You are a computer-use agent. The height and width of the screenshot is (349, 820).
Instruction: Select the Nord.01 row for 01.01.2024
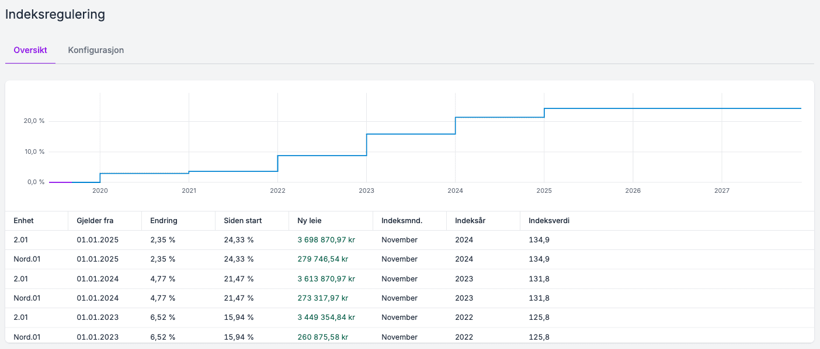[409, 298]
